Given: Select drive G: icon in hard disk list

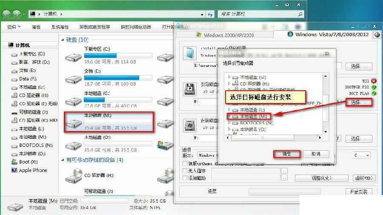Looking at the screenshot, I should [x=73, y=101].
